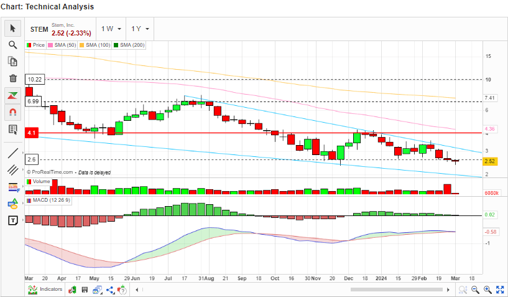Image resolution: width=508 pixels, height=297 pixels.
Task: Click the chart style candlestick icon
Action: 72,290
